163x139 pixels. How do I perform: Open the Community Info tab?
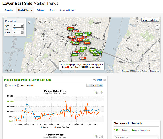click(67, 10)
